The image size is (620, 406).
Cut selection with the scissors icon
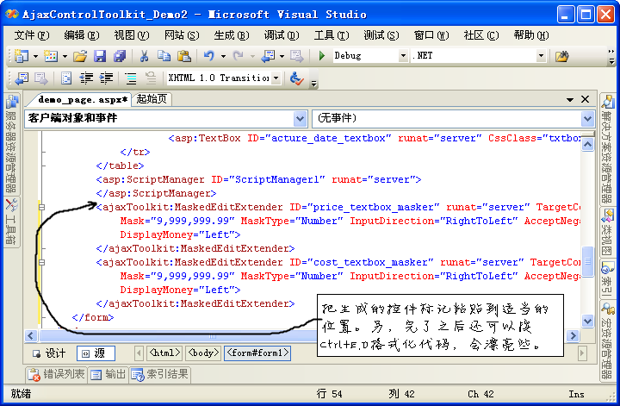(x=145, y=56)
